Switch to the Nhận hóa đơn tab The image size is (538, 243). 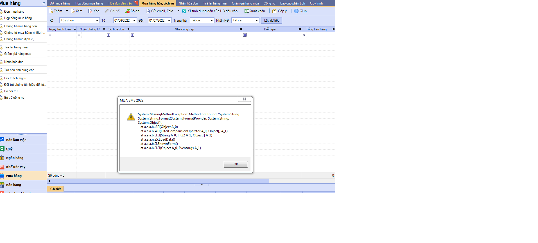188,3
